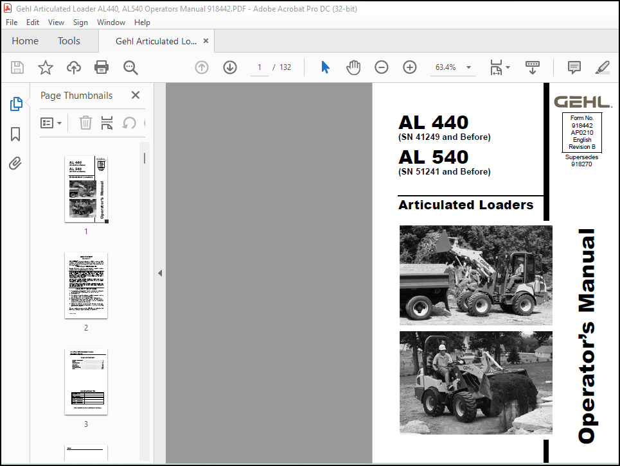Zoom out with minus icon
The height and width of the screenshot is (466, 620).
click(382, 67)
